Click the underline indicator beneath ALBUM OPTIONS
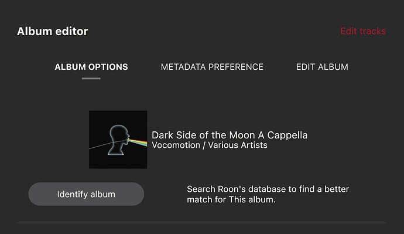Viewport: 404px width, 234px height. [x=91, y=79]
